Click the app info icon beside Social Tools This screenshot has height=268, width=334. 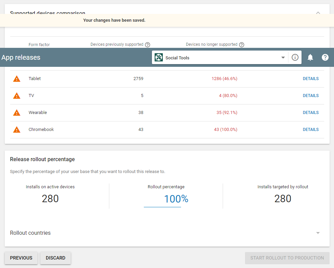295,58
